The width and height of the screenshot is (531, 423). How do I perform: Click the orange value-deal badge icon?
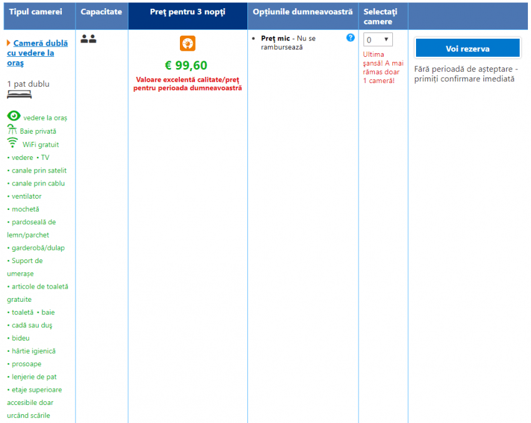pos(188,43)
